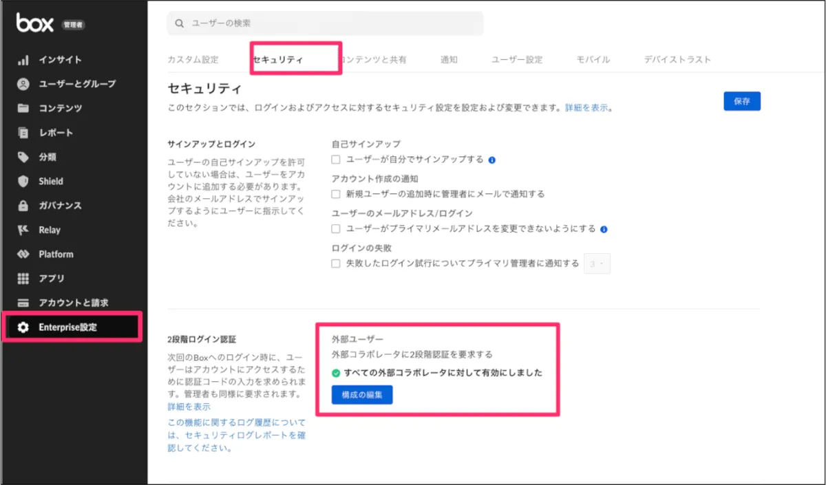Open Users and Groups icon in sidebar
The image size is (826, 485).
point(23,84)
